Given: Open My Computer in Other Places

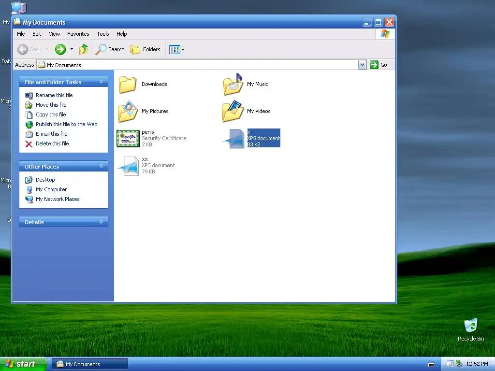Looking at the screenshot, I should point(51,189).
